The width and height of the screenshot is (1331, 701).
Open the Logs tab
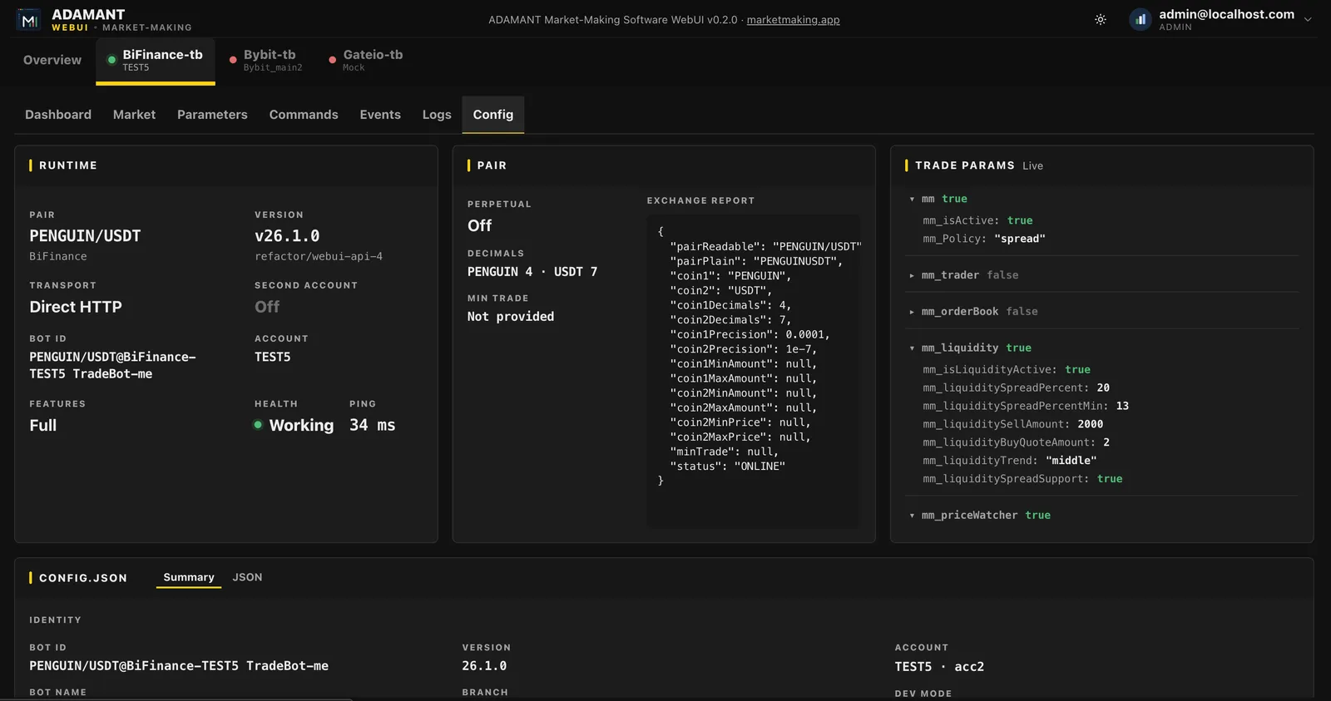point(437,115)
